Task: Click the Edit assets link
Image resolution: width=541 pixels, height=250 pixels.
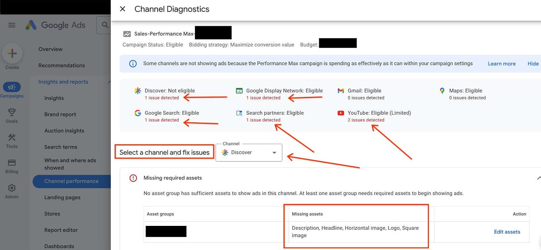Action: [x=507, y=232]
